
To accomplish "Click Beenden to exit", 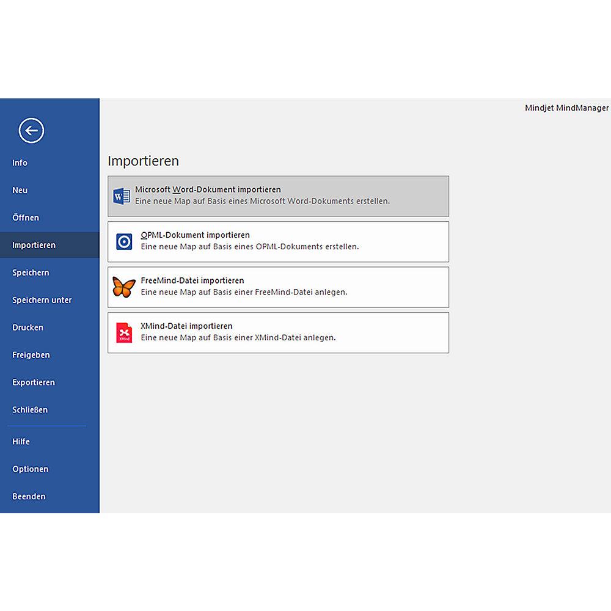I will [29, 496].
